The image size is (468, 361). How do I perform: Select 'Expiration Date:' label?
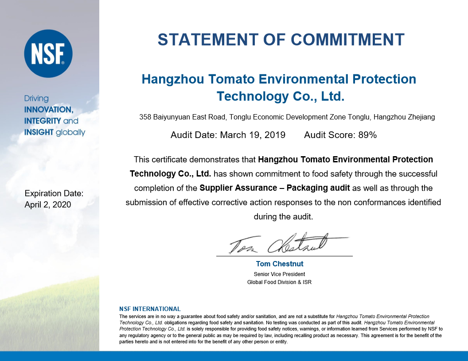[54, 193]
